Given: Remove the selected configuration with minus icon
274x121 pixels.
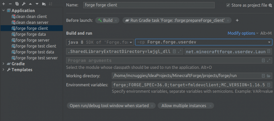Looking at the screenshot, I should click(10, 4).
